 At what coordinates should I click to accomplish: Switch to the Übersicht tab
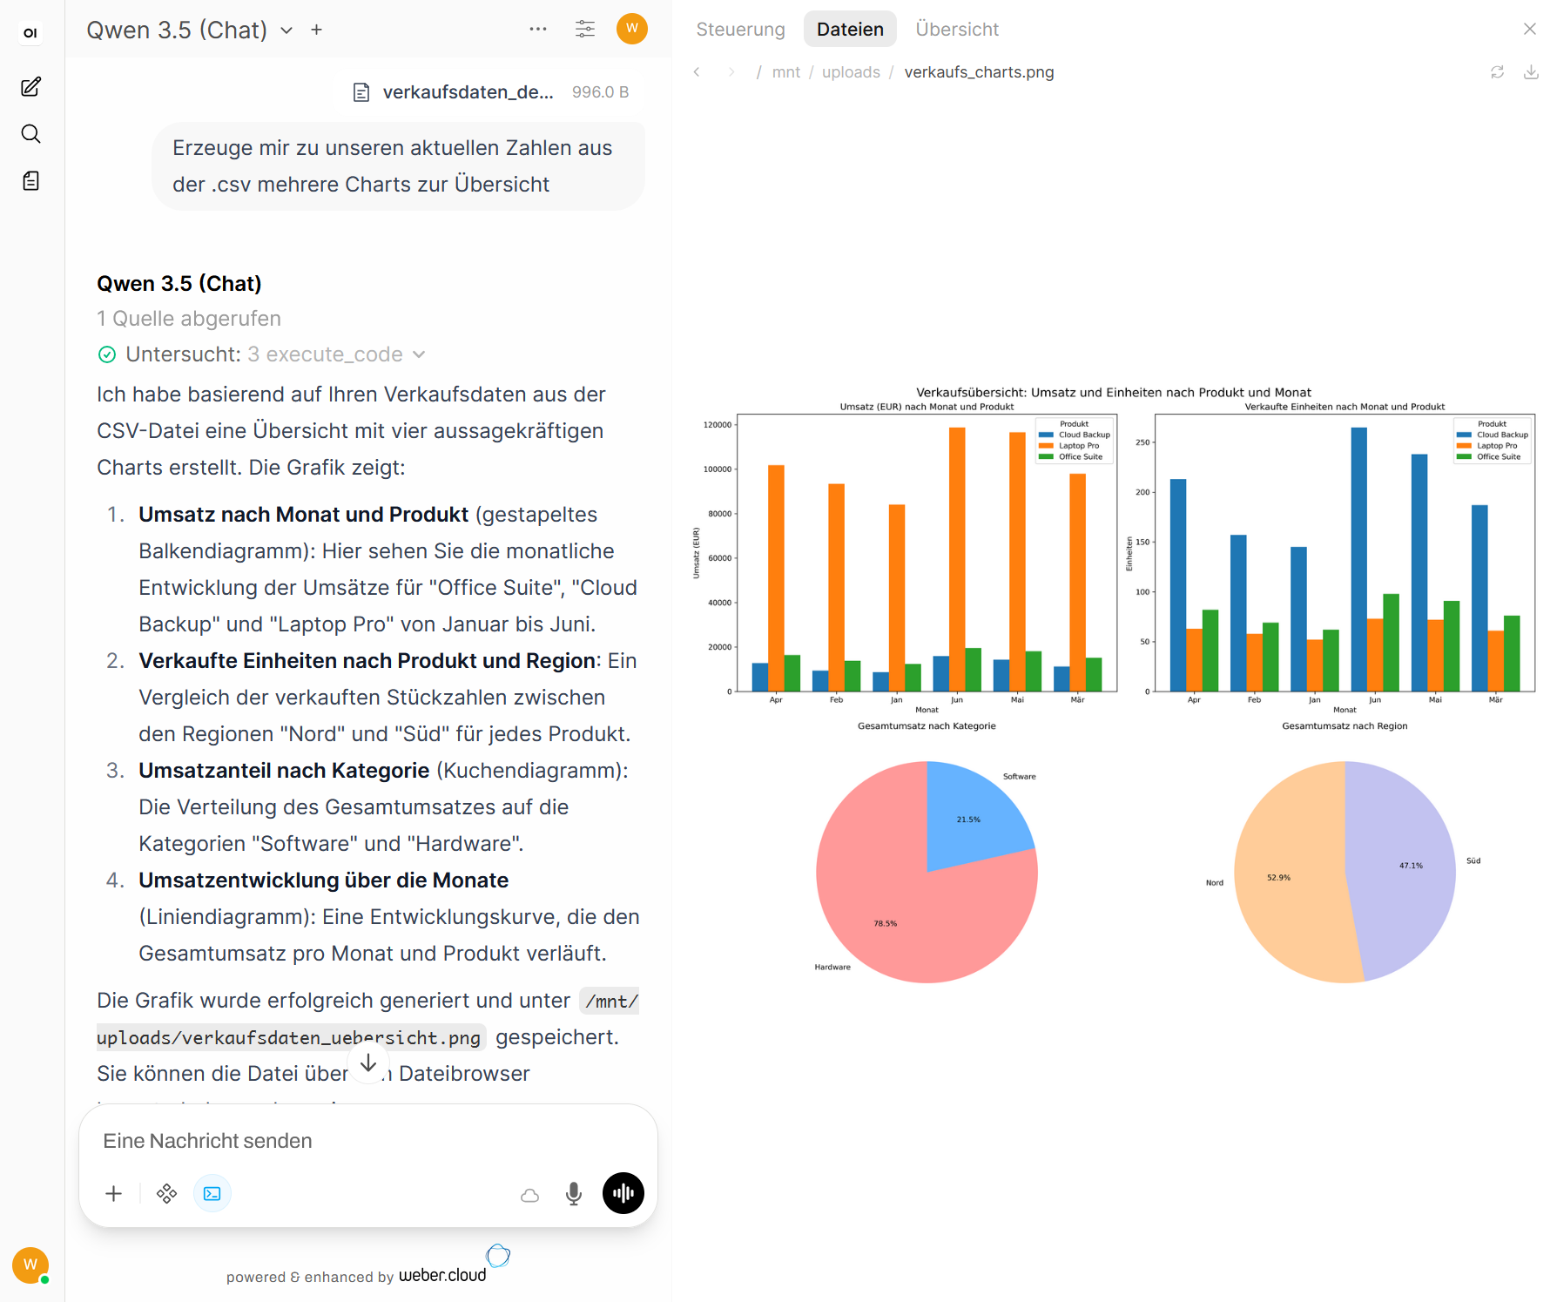957,30
